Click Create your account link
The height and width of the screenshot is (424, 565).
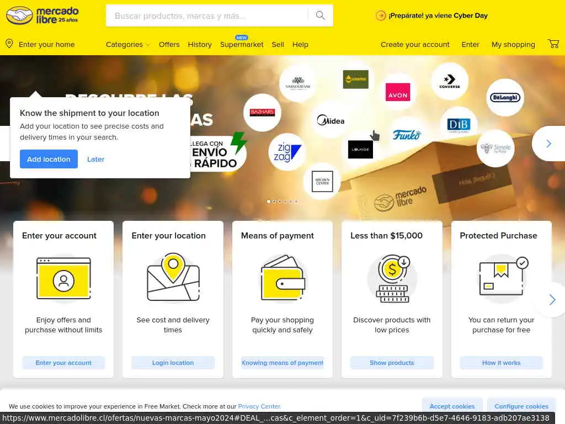tap(415, 44)
